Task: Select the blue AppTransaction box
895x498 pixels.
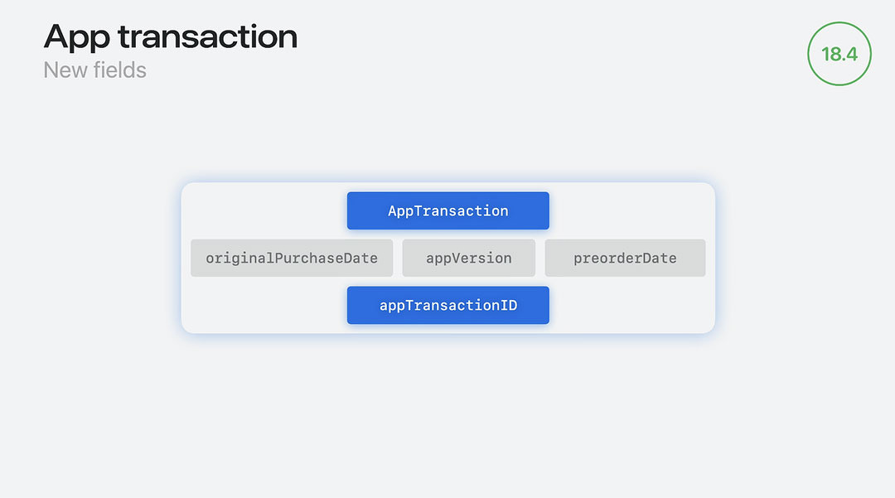Action: coord(448,210)
